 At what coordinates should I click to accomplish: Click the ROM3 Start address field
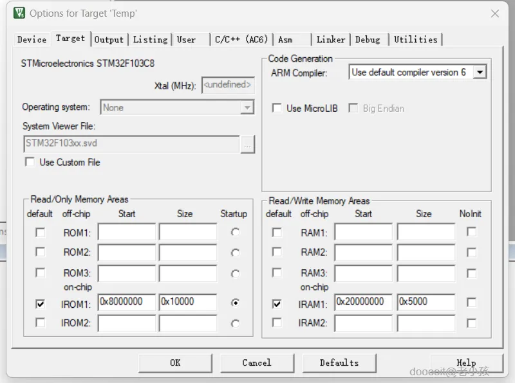click(x=127, y=273)
